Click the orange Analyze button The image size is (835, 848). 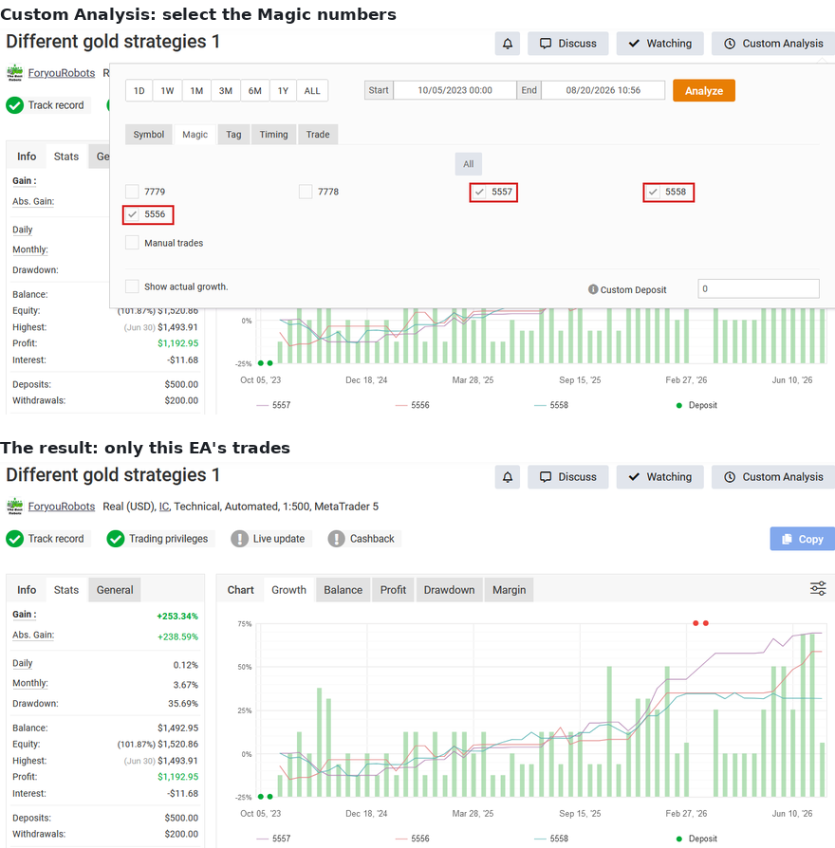click(x=703, y=91)
